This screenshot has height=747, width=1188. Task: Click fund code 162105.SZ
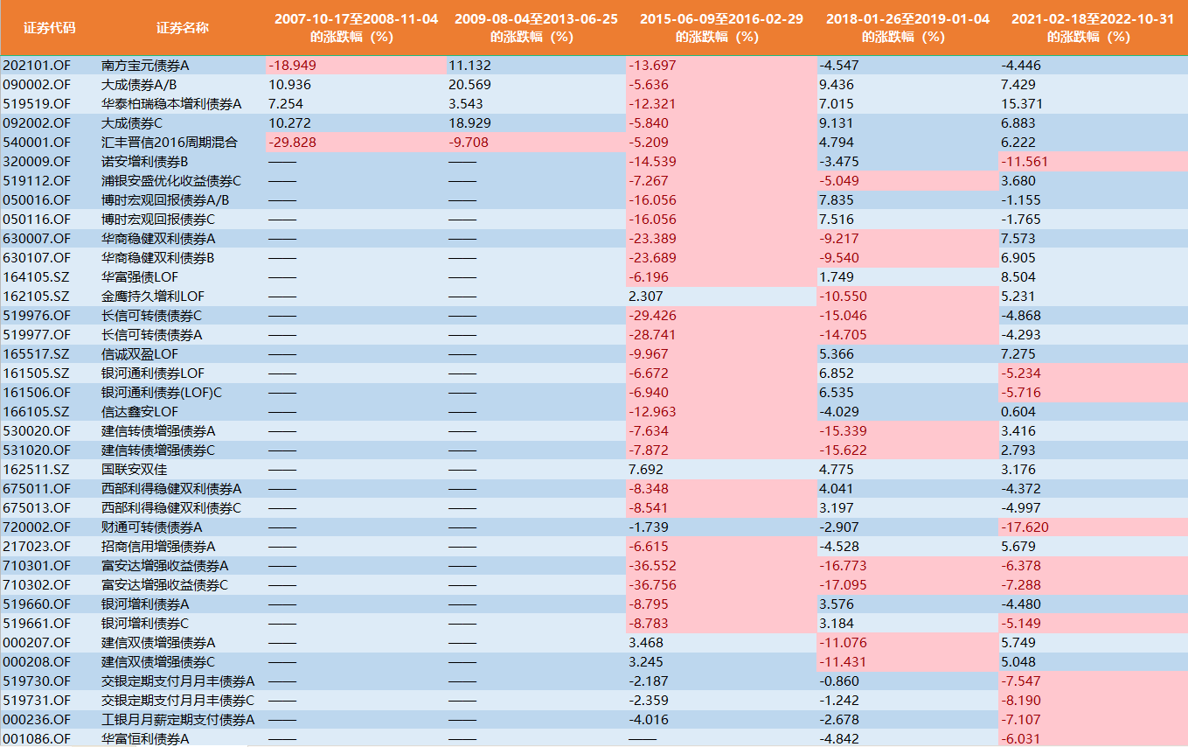tap(36, 297)
